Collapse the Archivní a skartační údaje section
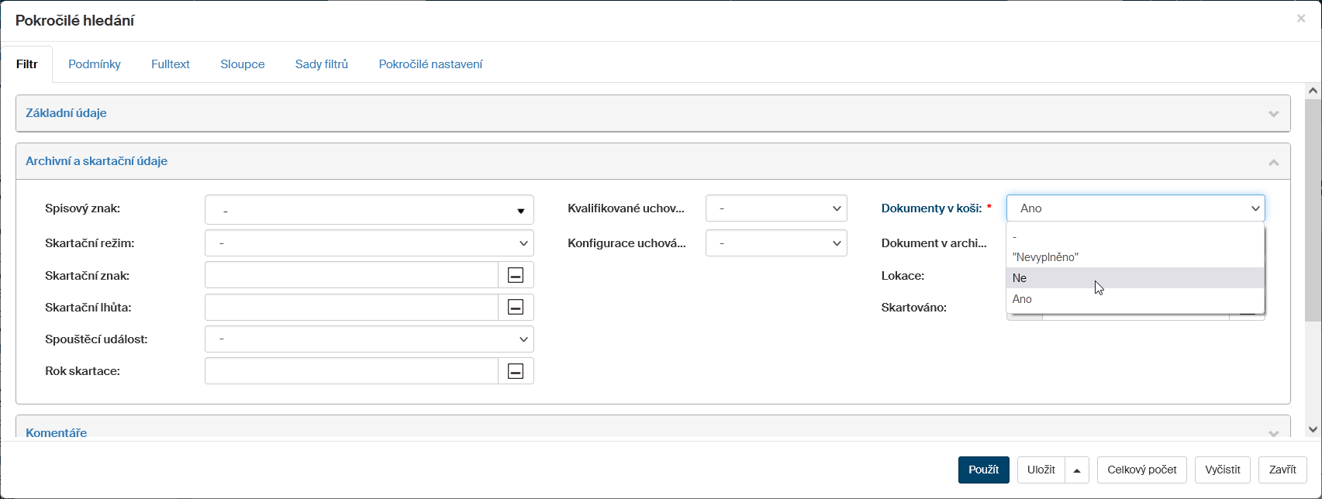 coord(1272,162)
